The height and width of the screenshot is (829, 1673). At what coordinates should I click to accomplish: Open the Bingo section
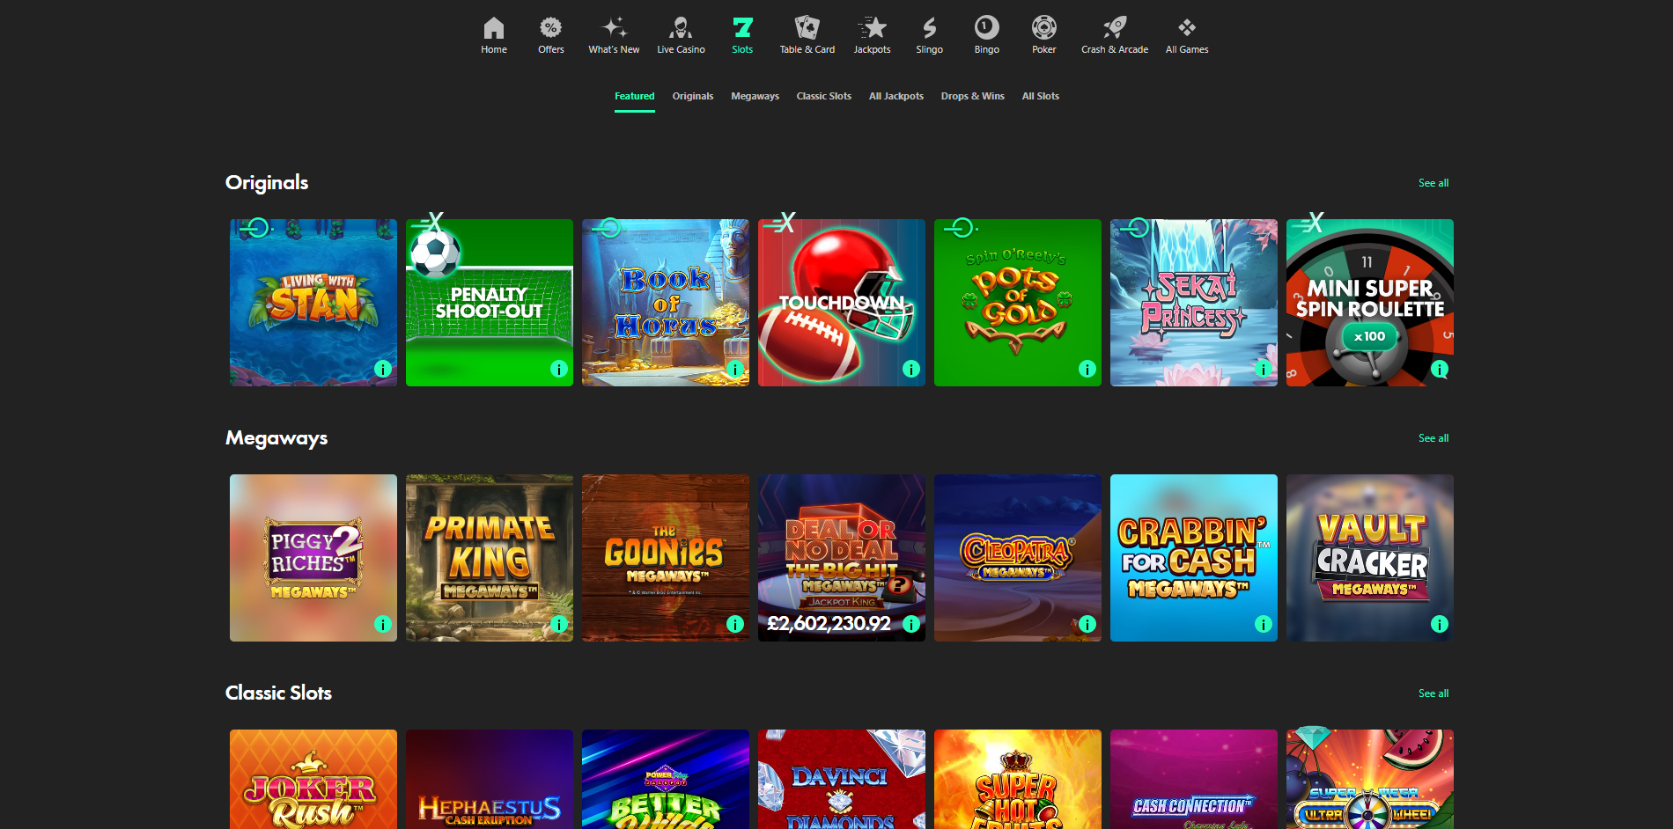(987, 35)
